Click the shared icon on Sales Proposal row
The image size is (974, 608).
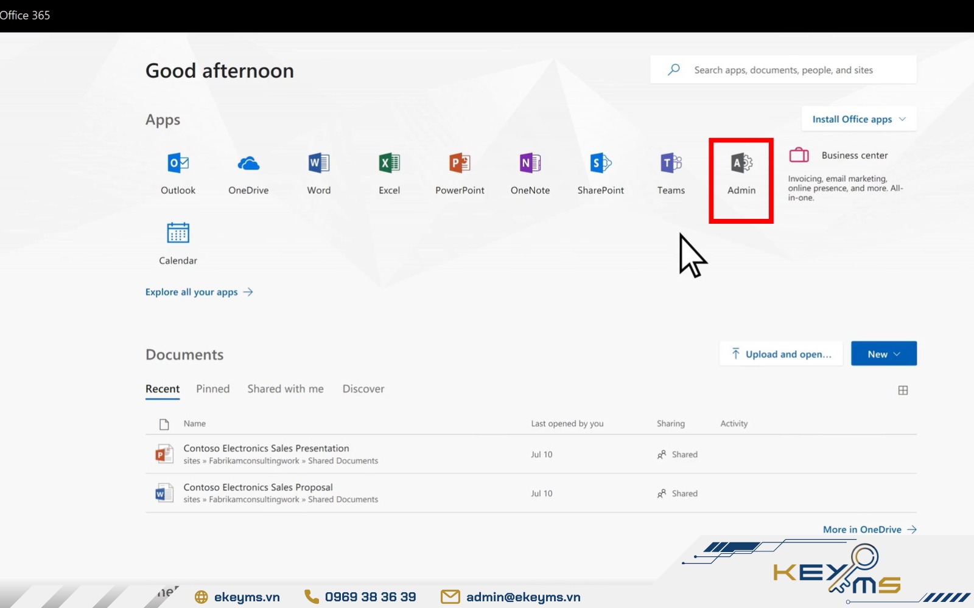point(661,494)
